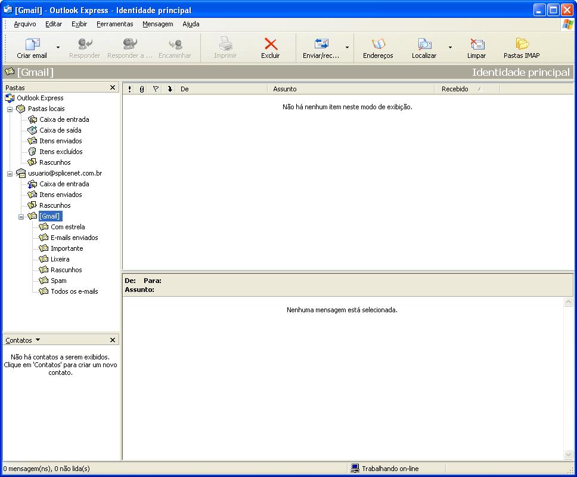Viewport: 577px width, 477px height.
Task: Select the Spam folder under [Gmail]
Action: point(58,281)
